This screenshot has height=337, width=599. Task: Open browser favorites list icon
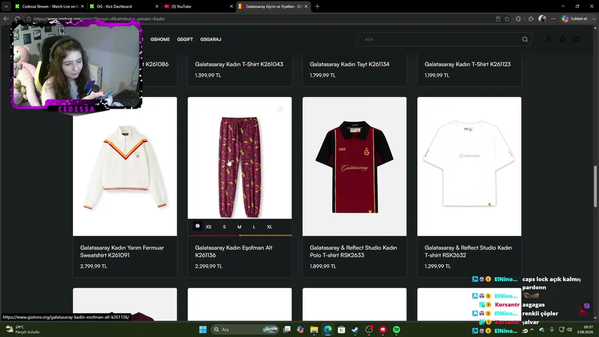[531, 19]
